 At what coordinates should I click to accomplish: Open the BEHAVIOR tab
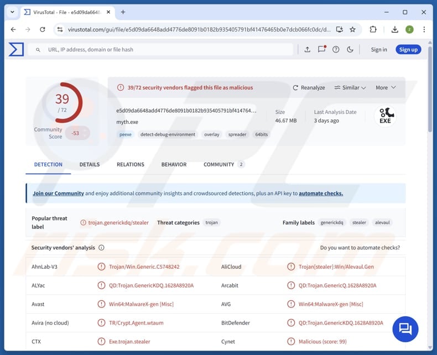point(174,164)
